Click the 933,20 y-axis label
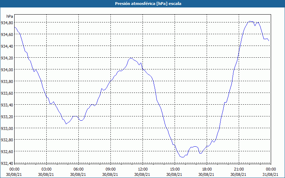The height and width of the screenshot is (178, 285). 7,116
